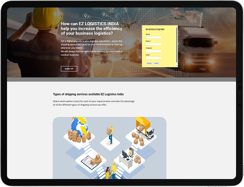Viewport: 244px width, 187px height.
Task: Submit the Business Enquiry form
Action: point(149,63)
